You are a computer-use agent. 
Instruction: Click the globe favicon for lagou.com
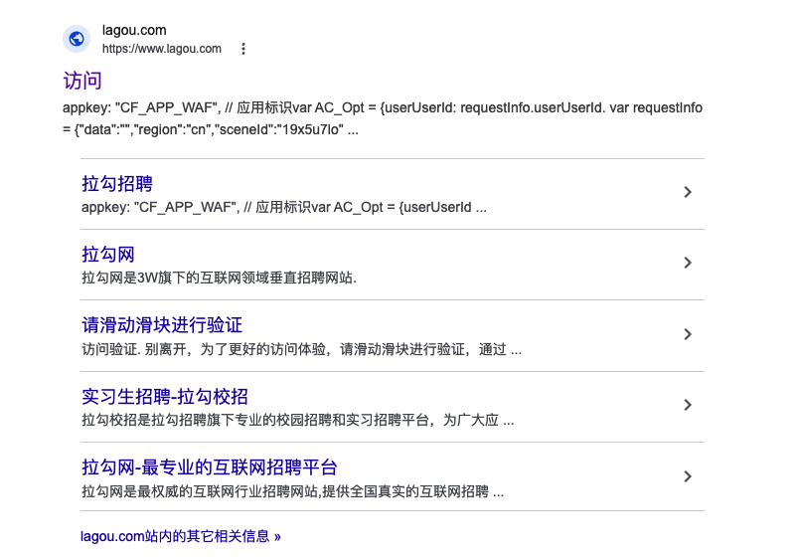77,39
